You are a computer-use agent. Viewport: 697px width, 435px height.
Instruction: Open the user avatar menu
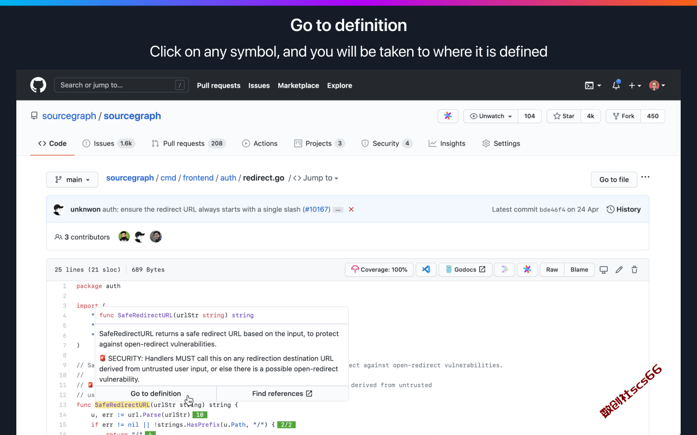point(657,85)
